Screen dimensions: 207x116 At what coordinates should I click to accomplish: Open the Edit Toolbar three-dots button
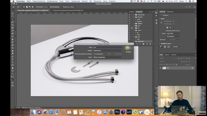point(13,74)
